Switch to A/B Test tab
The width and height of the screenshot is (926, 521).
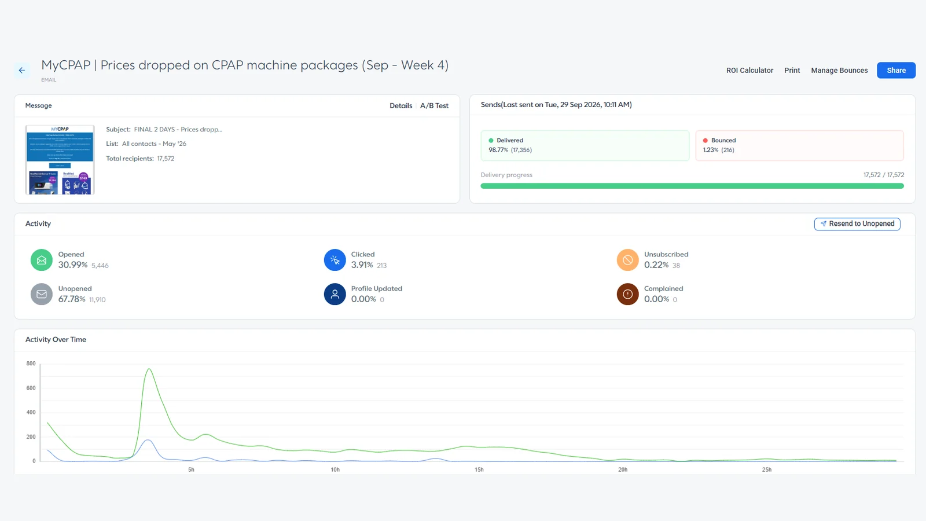[x=434, y=106]
